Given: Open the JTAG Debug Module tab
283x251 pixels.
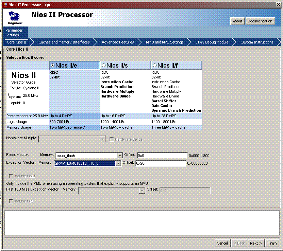Looking at the screenshot, I should (x=212, y=42).
